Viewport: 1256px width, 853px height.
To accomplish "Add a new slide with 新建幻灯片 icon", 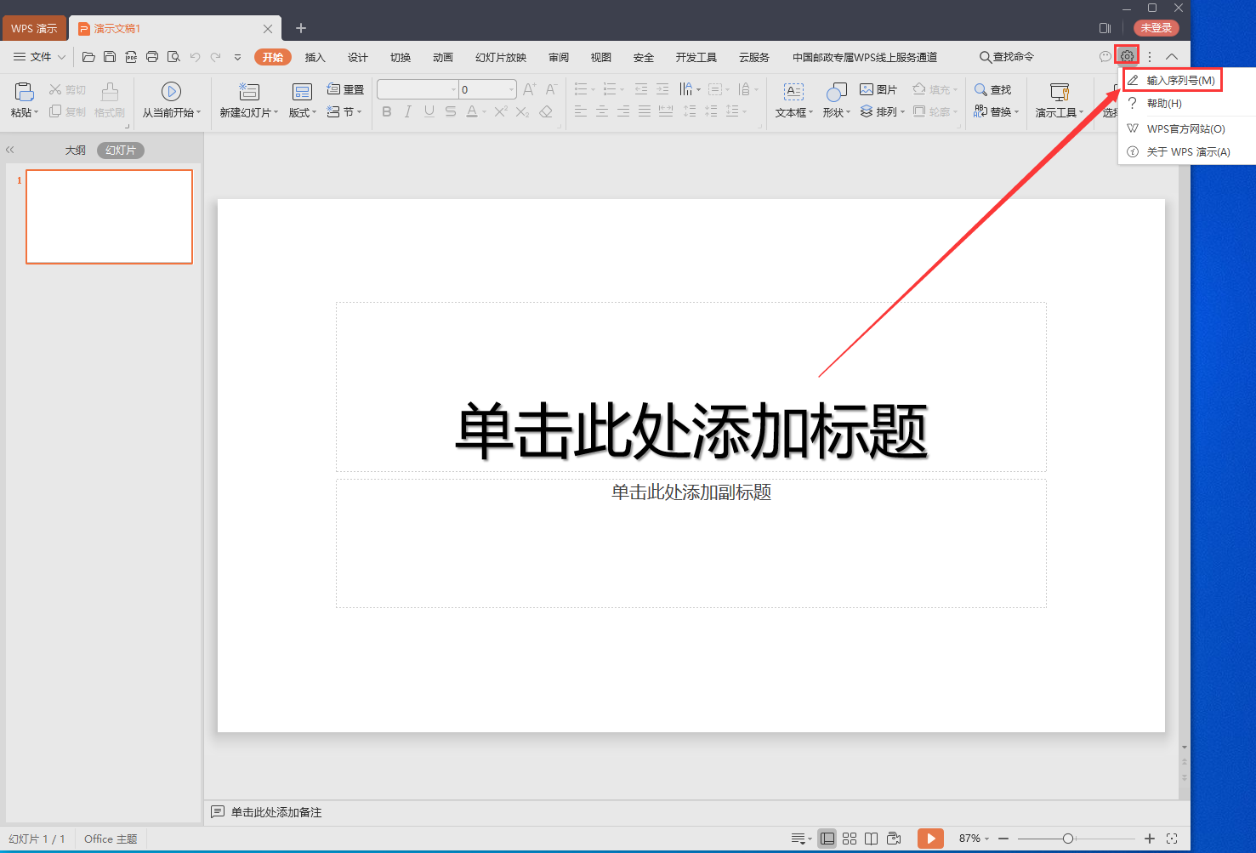I will point(248,91).
